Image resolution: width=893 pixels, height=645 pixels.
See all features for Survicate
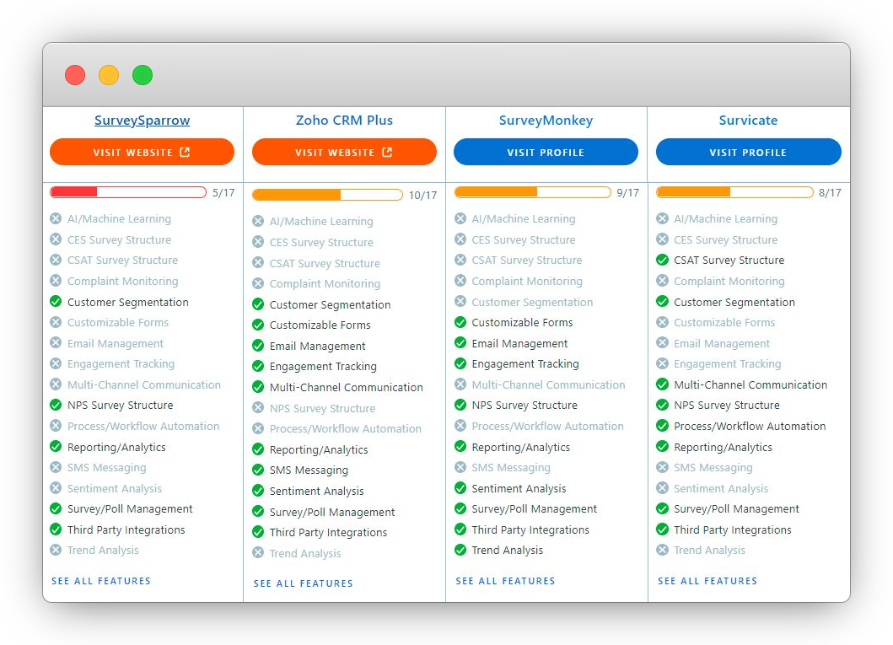(708, 581)
